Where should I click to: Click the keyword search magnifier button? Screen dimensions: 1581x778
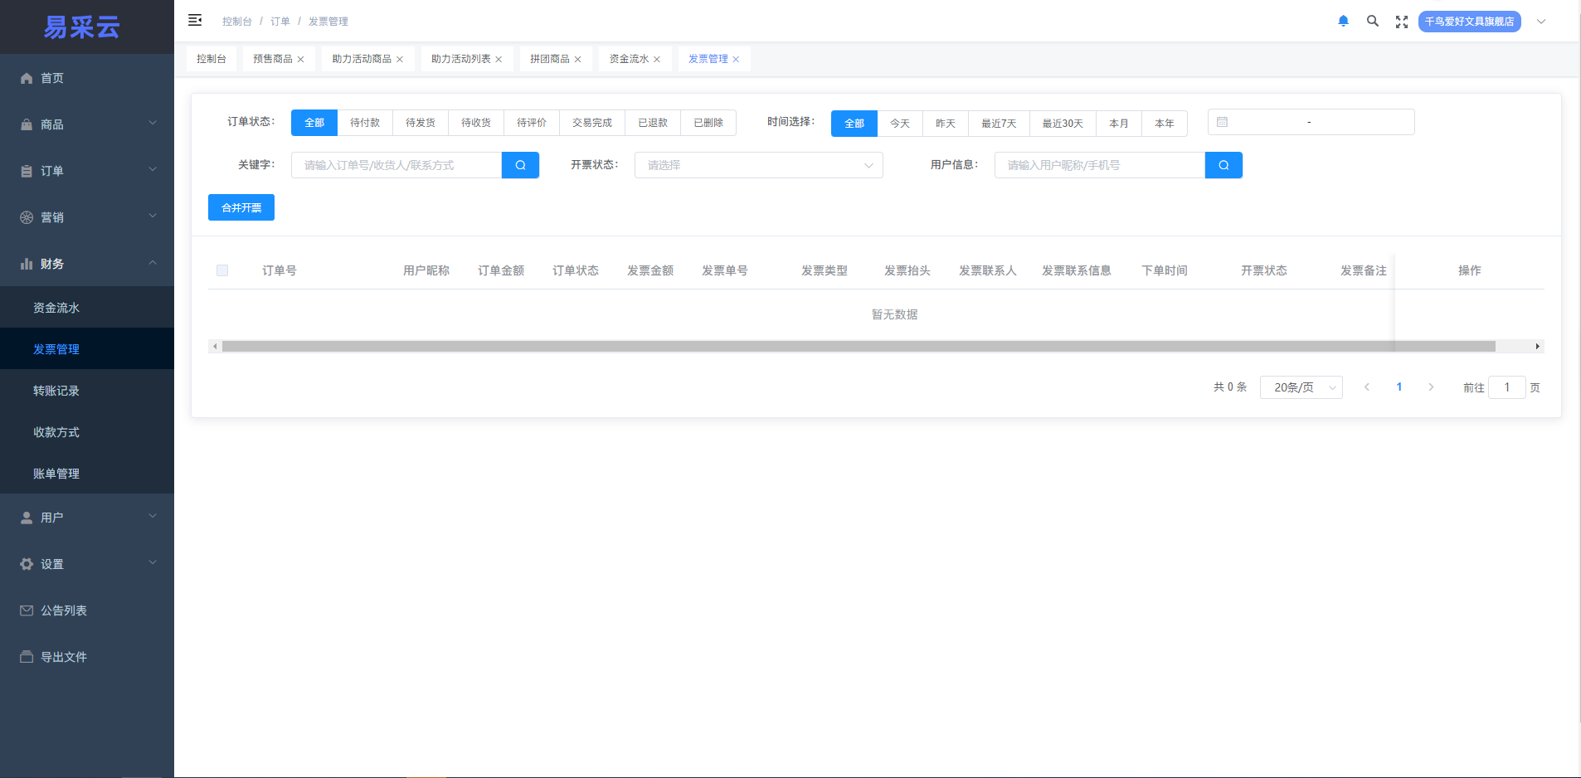(520, 165)
